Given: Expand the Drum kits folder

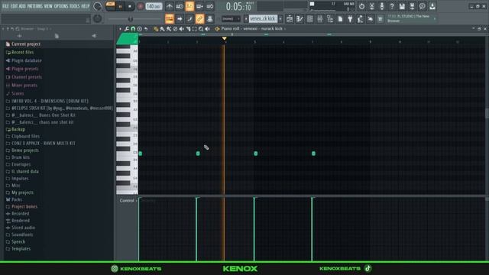Looking at the screenshot, I should pyautogui.click(x=21, y=157).
